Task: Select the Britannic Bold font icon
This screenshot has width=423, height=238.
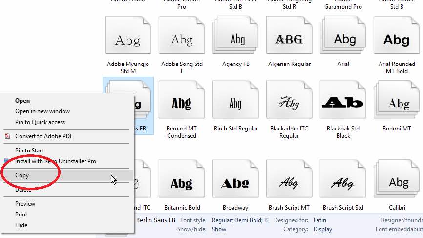Action: click(182, 179)
